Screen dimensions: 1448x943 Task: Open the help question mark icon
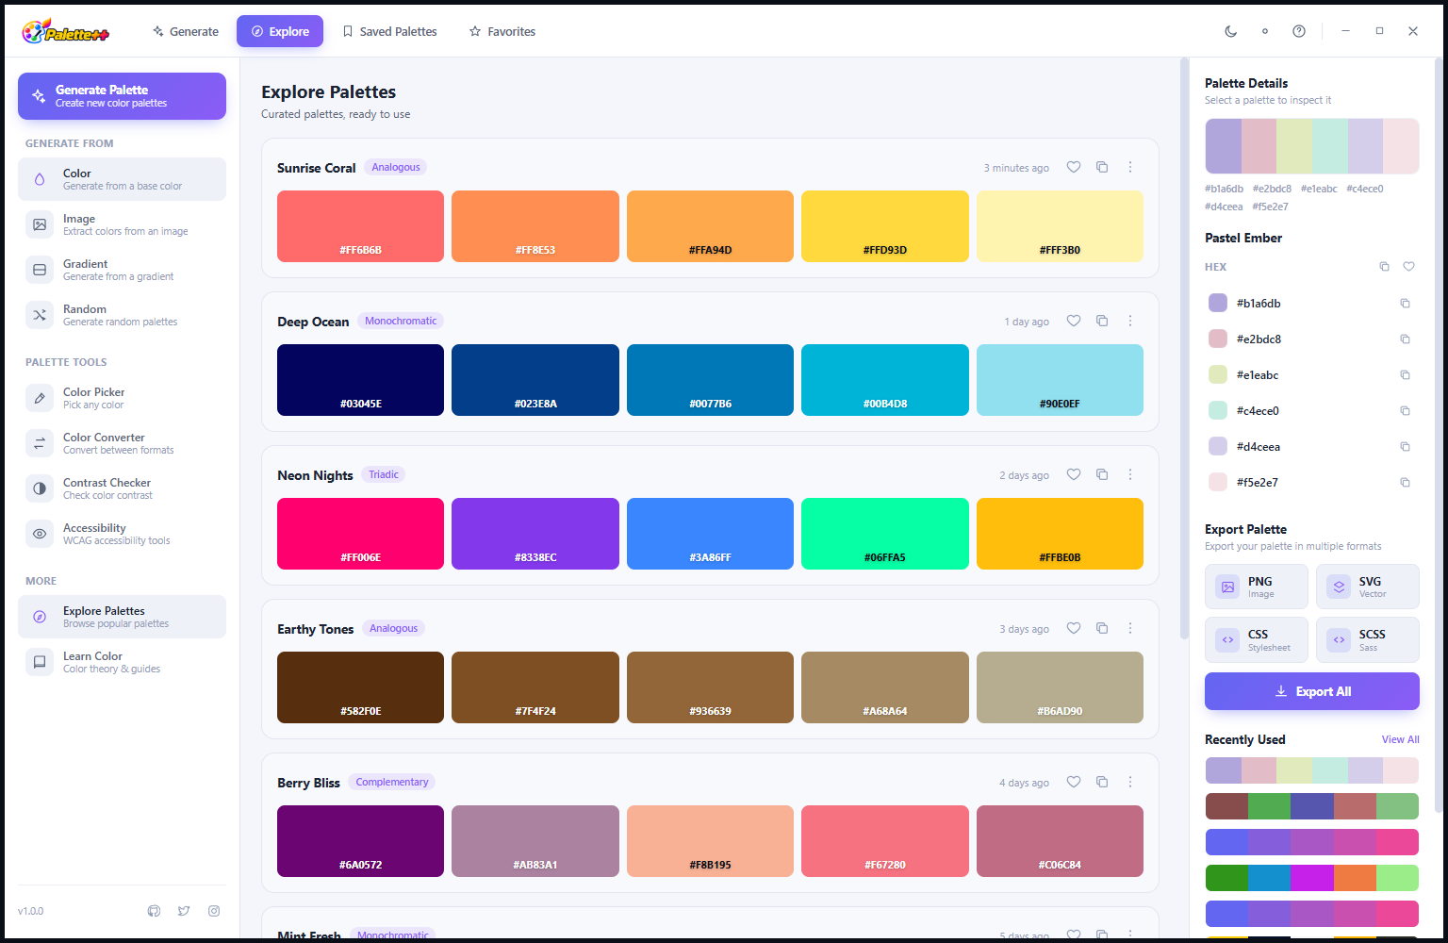(x=1299, y=31)
